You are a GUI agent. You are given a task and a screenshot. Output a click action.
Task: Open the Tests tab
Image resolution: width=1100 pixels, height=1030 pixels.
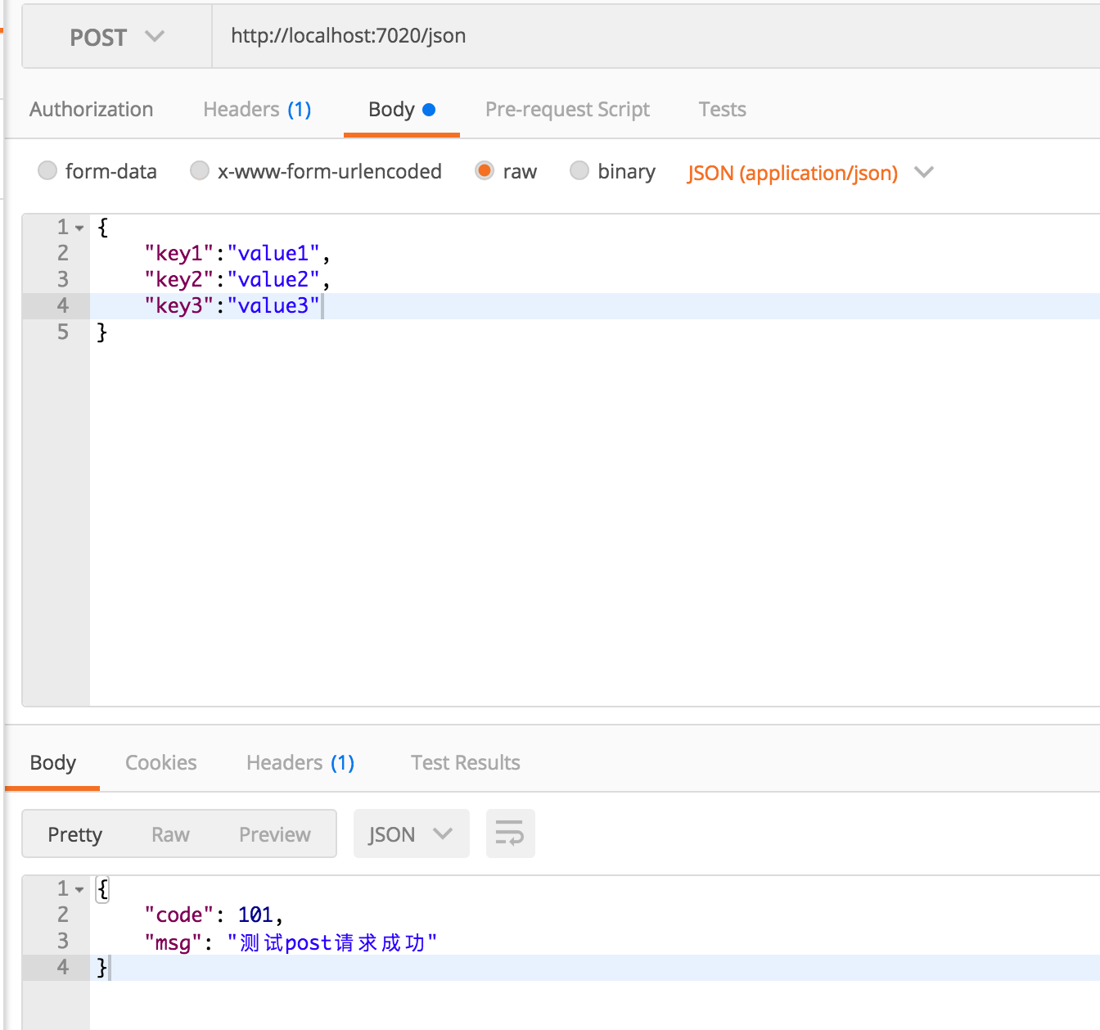pos(722,110)
